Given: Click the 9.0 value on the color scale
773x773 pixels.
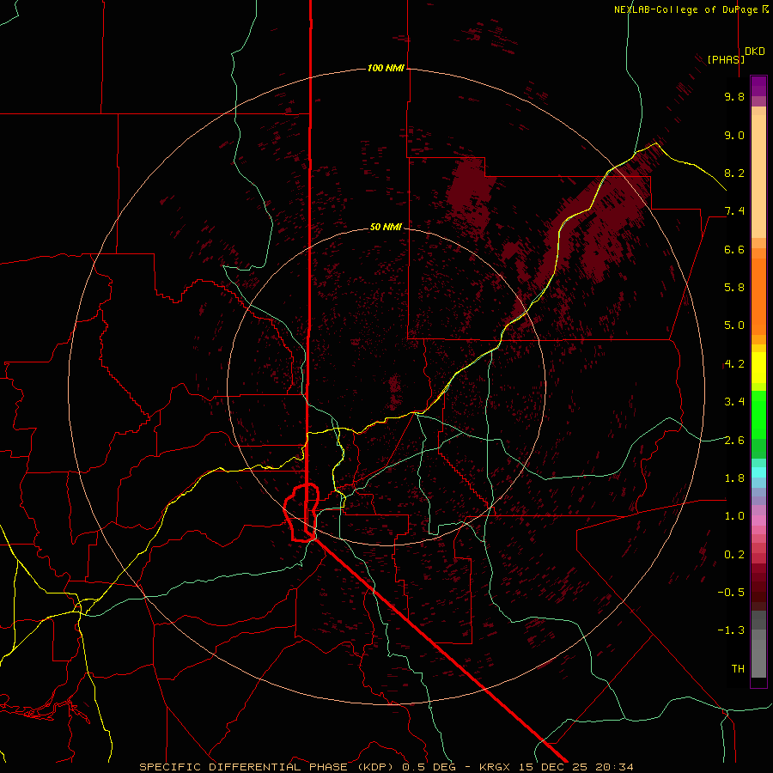Looking at the screenshot, I should point(734,135).
